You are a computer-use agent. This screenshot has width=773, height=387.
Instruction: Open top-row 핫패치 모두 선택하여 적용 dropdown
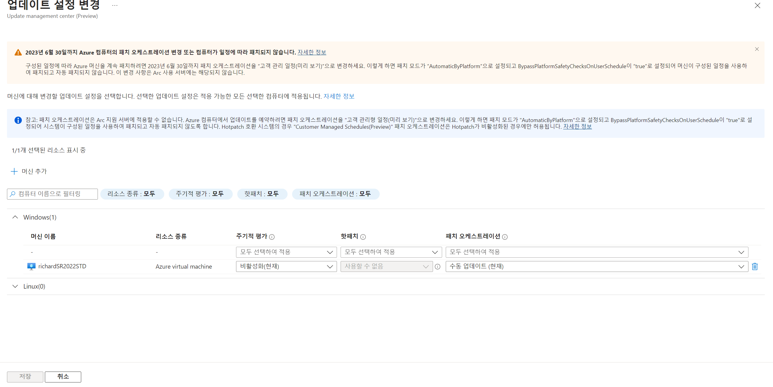click(x=391, y=252)
